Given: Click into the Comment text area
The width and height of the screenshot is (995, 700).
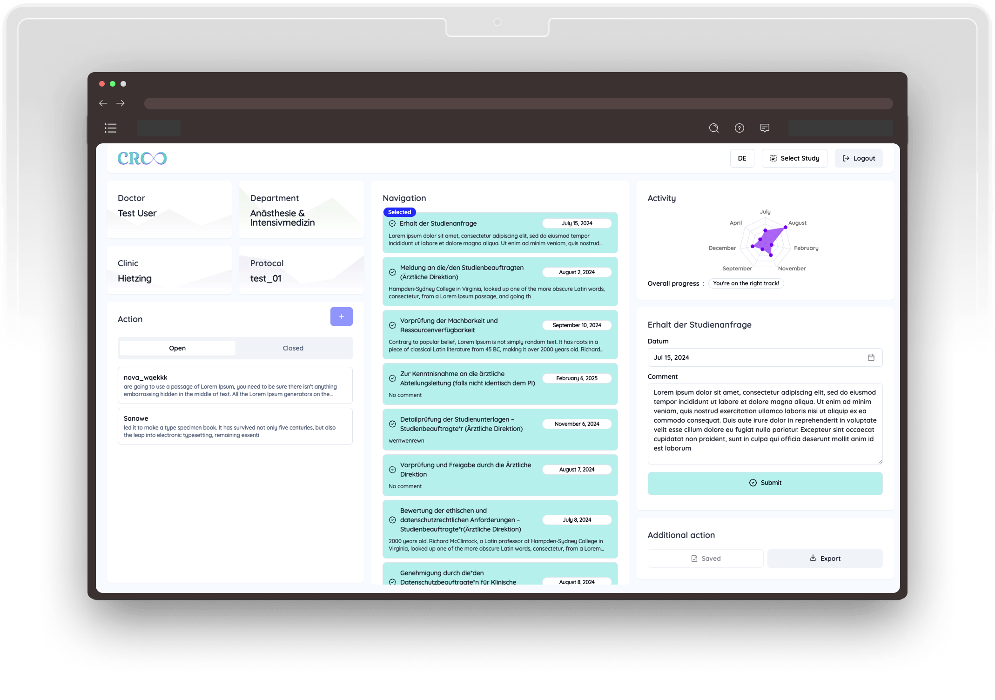Looking at the screenshot, I should coord(765,424).
